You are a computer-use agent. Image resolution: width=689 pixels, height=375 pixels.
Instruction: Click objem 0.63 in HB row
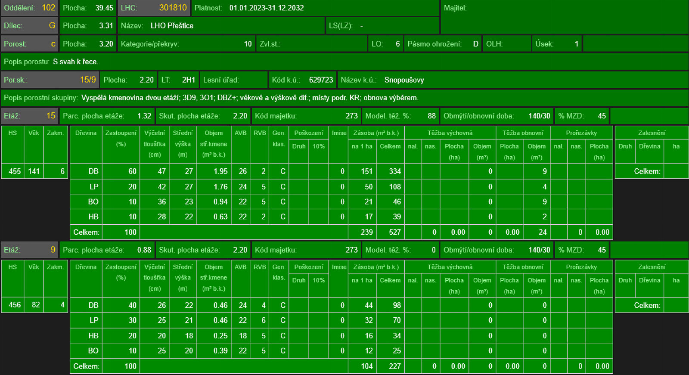[x=220, y=217]
